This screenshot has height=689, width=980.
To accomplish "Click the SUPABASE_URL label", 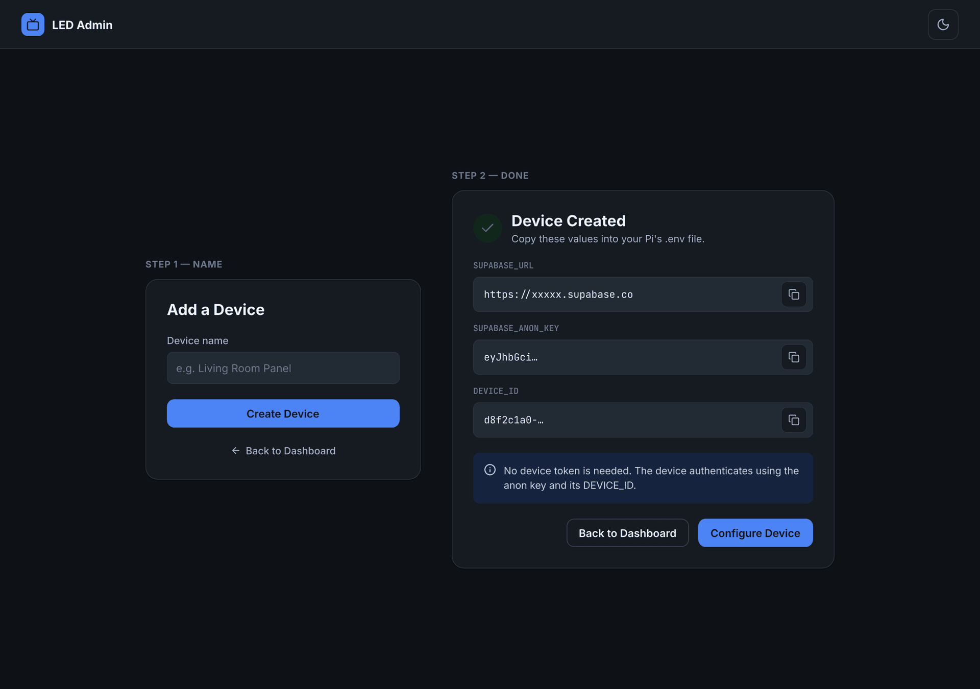I will tap(503, 265).
